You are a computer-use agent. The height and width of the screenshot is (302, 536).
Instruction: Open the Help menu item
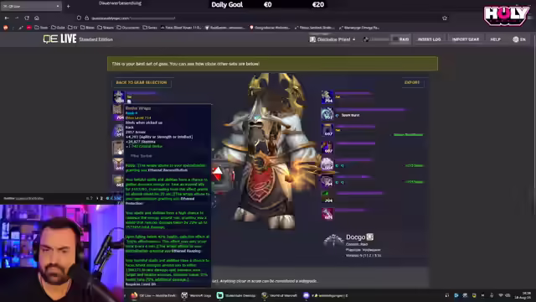(495, 39)
